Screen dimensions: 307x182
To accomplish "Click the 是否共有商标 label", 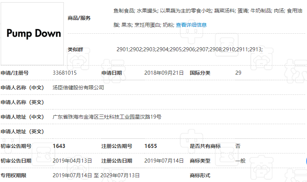I will tap(205, 146).
